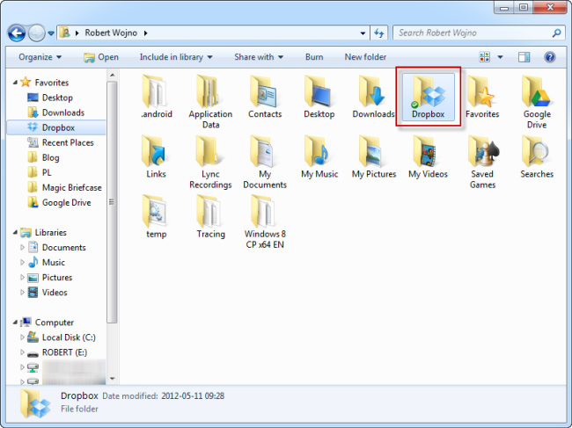Open the Share with dropdown
This screenshot has width=572, height=428.
tap(259, 57)
